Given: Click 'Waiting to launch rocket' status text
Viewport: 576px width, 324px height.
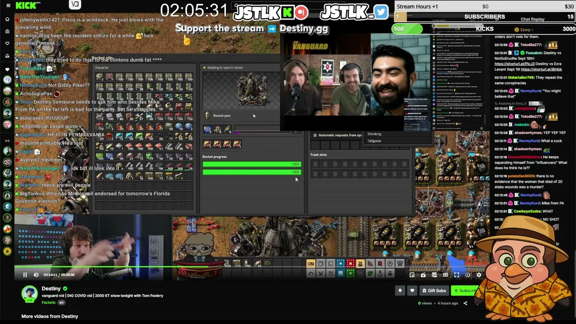Looking at the screenshot, I should [225, 67].
